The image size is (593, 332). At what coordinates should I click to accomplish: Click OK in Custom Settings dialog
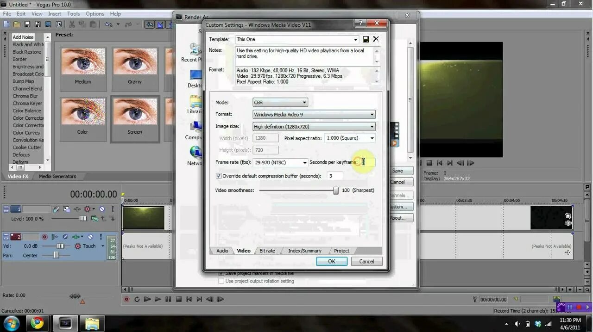[332, 261]
